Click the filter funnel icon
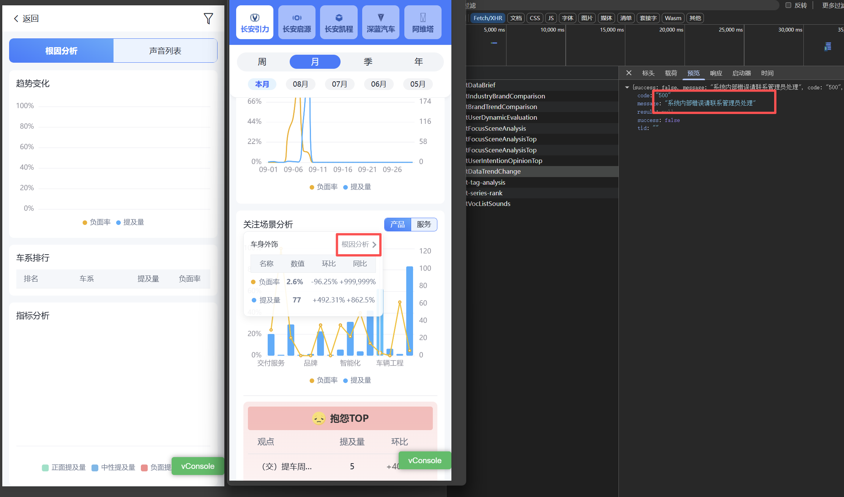844x497 pixels. [x=208, y=19]
